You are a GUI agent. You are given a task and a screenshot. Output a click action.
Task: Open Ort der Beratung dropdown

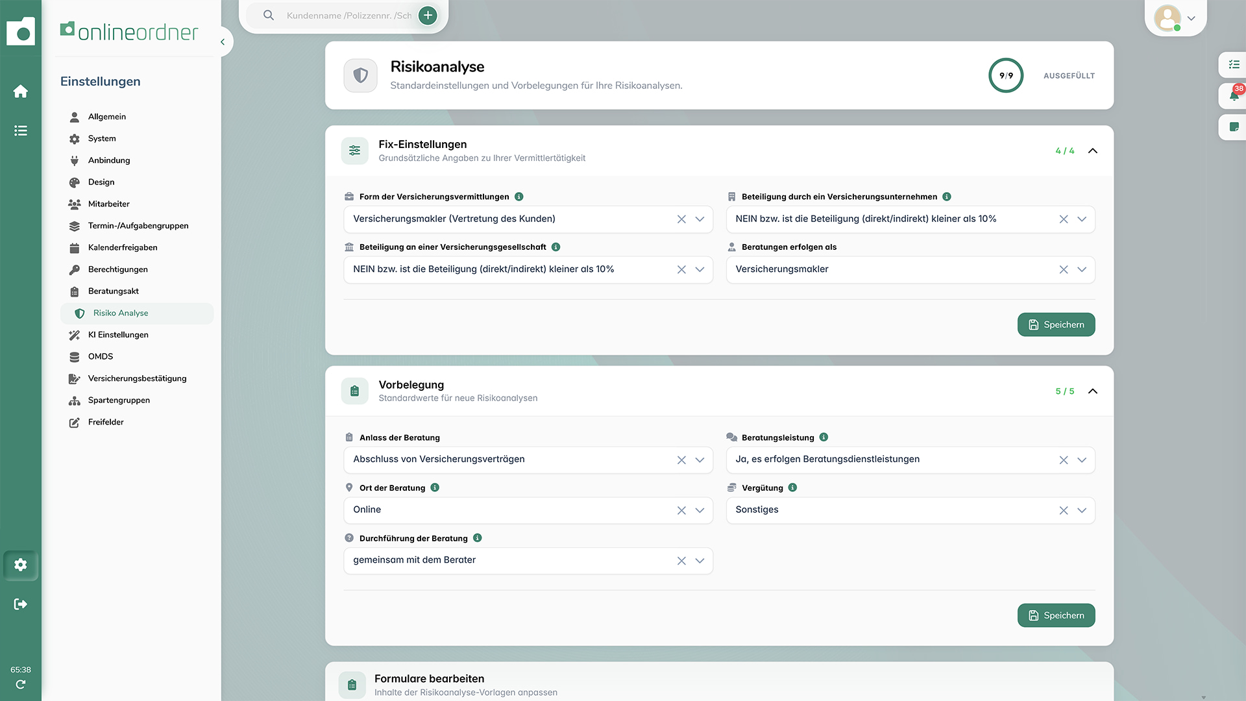(x=700, y=510)
